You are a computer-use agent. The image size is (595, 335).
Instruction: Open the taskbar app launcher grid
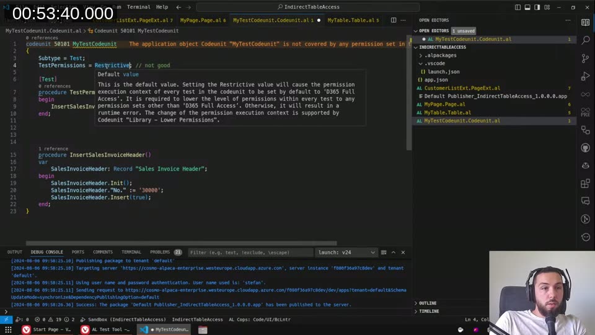pos(8,329)
